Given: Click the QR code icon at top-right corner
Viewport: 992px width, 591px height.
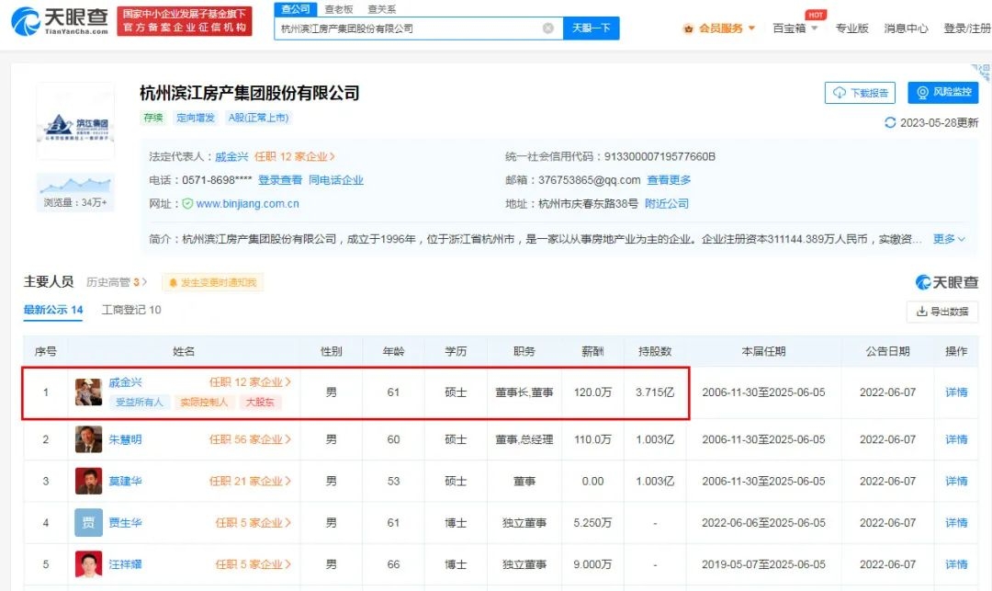Looking at the screenshot, I should pos(981,71).
